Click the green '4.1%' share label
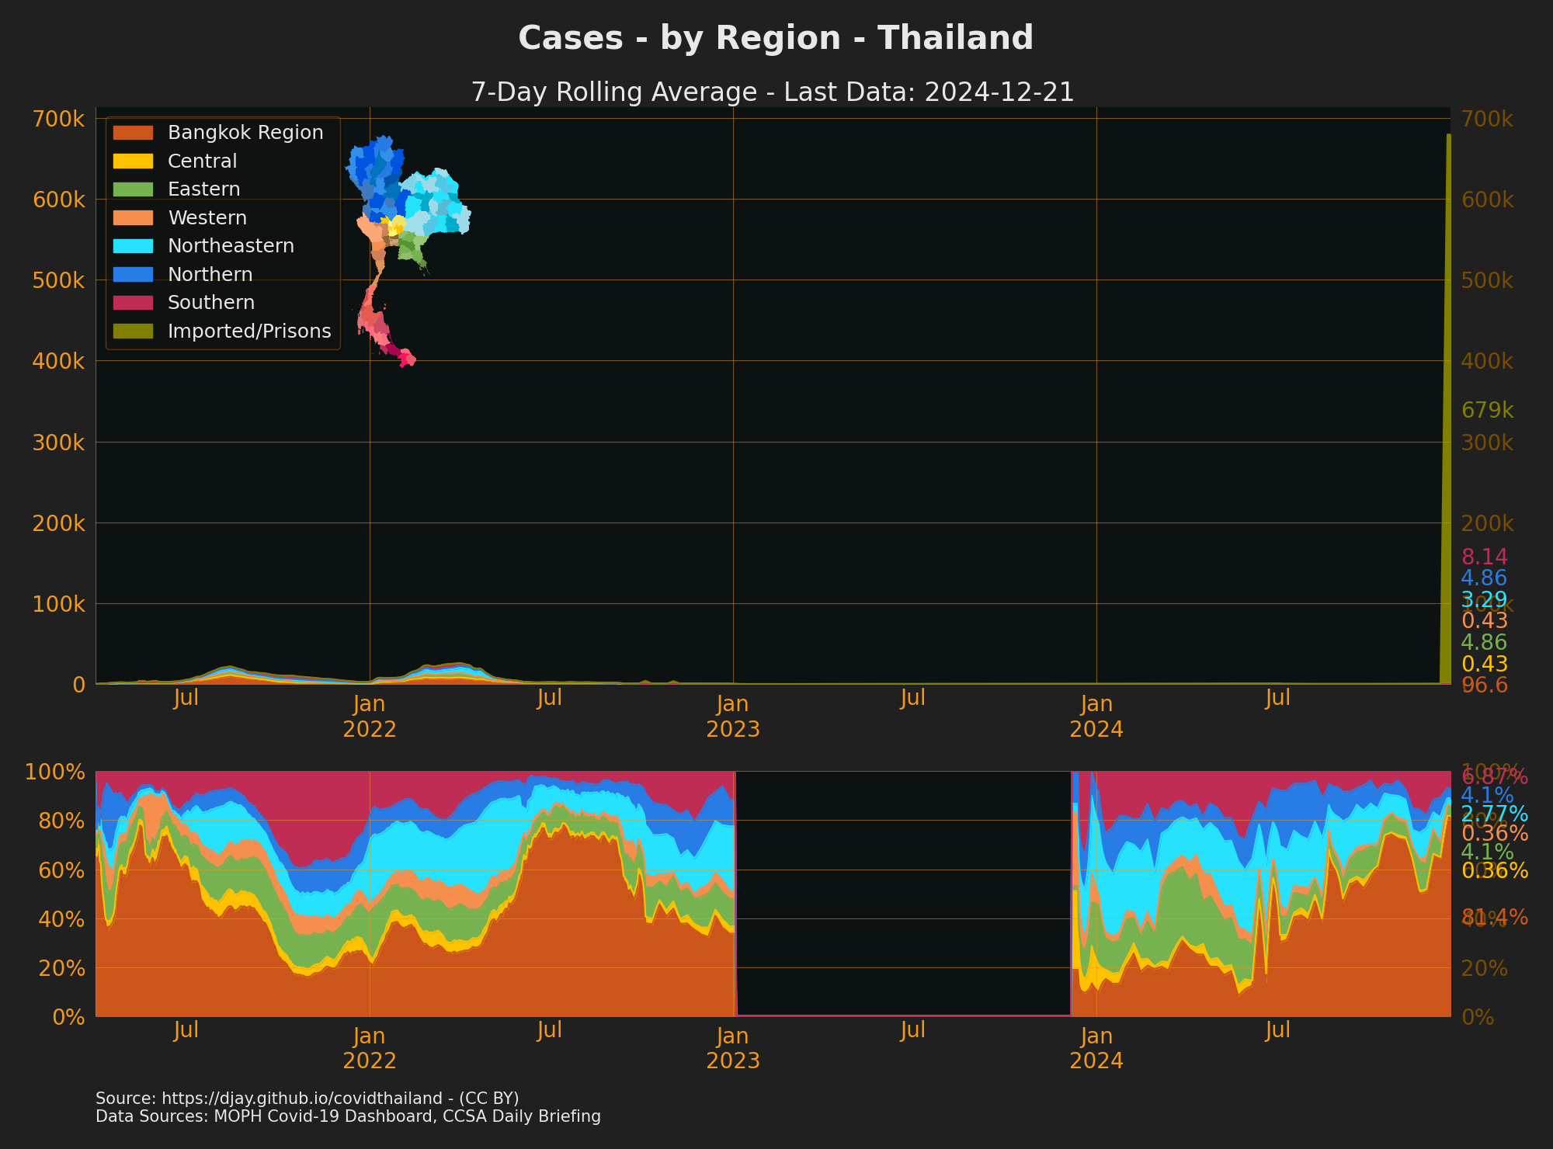 (1488, 852)
